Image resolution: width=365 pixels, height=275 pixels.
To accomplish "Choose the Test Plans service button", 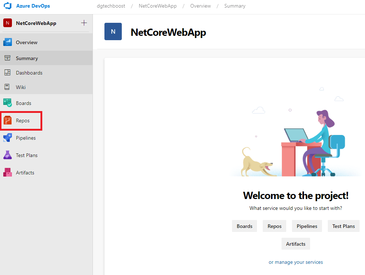I will pos(343,226).
